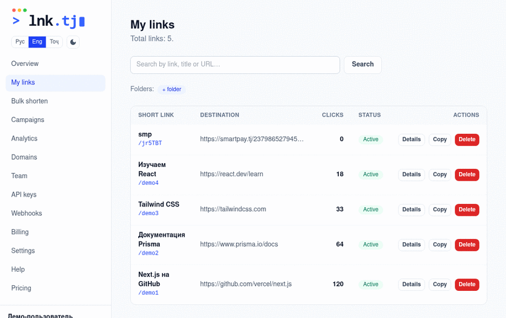Click the smartpay.tj destination URL
The image size is (506, 318).
tap(252, 139)
